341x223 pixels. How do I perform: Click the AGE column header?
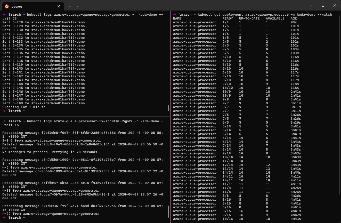point(294,18)
